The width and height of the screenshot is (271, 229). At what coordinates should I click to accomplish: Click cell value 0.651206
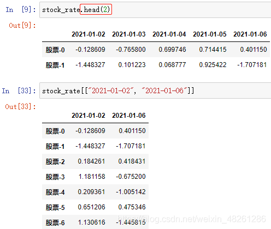[x=91, y=207]
